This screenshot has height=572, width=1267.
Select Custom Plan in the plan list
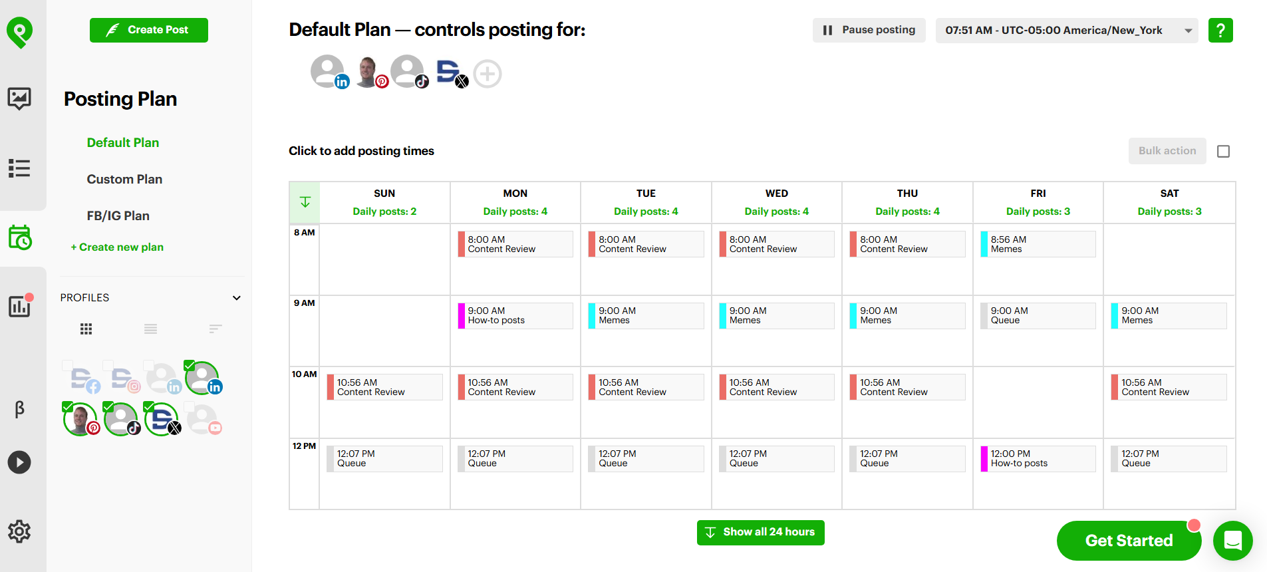124,179
